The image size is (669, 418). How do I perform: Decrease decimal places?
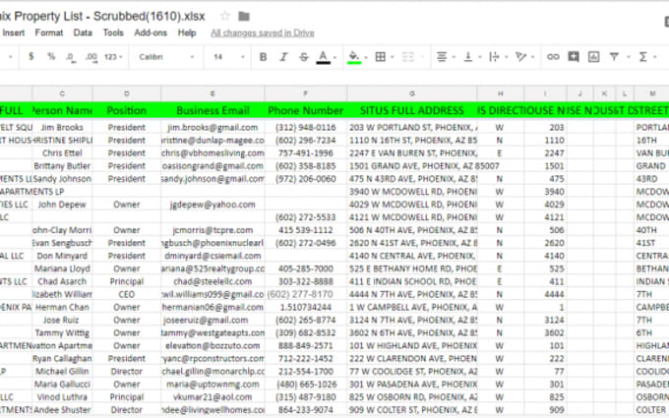point(71,57)
